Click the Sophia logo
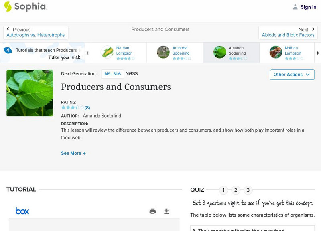 [x=25, y=7]
